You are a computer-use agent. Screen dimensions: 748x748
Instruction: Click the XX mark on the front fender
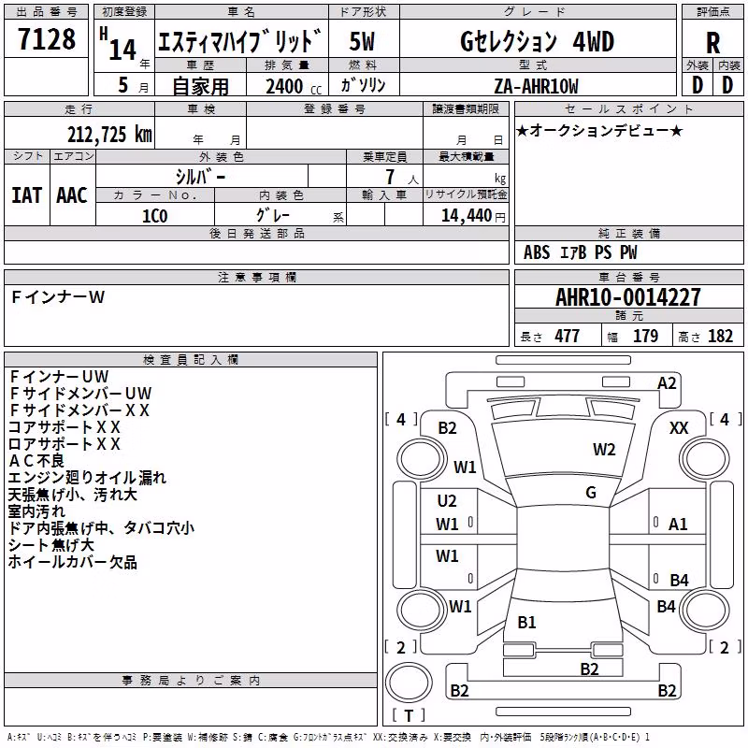679,428
